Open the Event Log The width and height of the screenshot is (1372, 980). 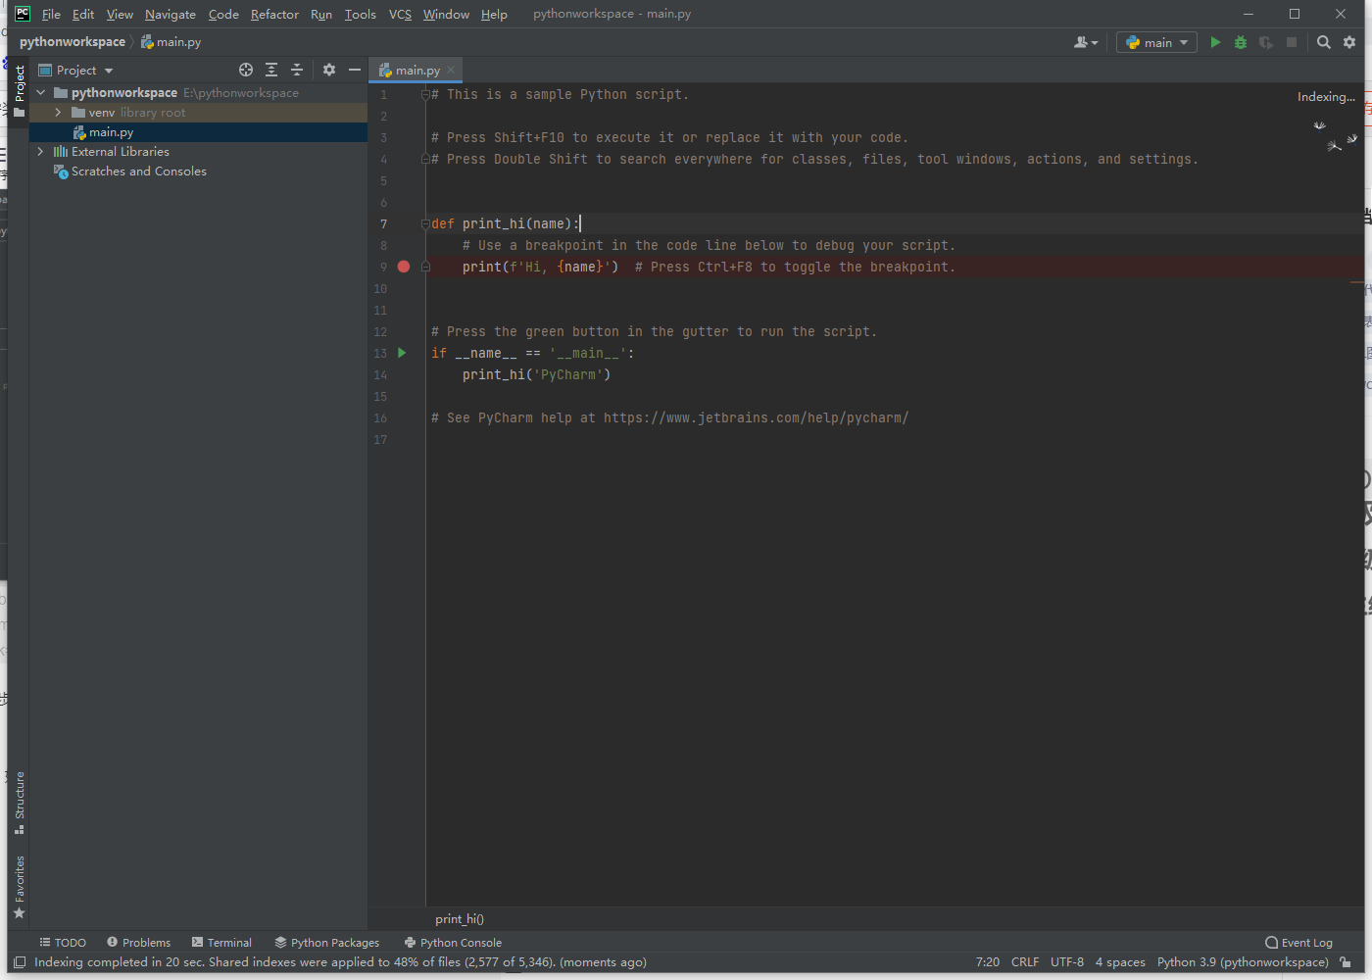[1298, 943]
